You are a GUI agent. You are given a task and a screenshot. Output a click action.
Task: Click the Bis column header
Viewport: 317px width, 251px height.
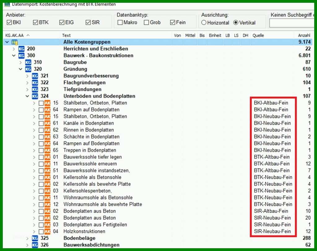202,36
